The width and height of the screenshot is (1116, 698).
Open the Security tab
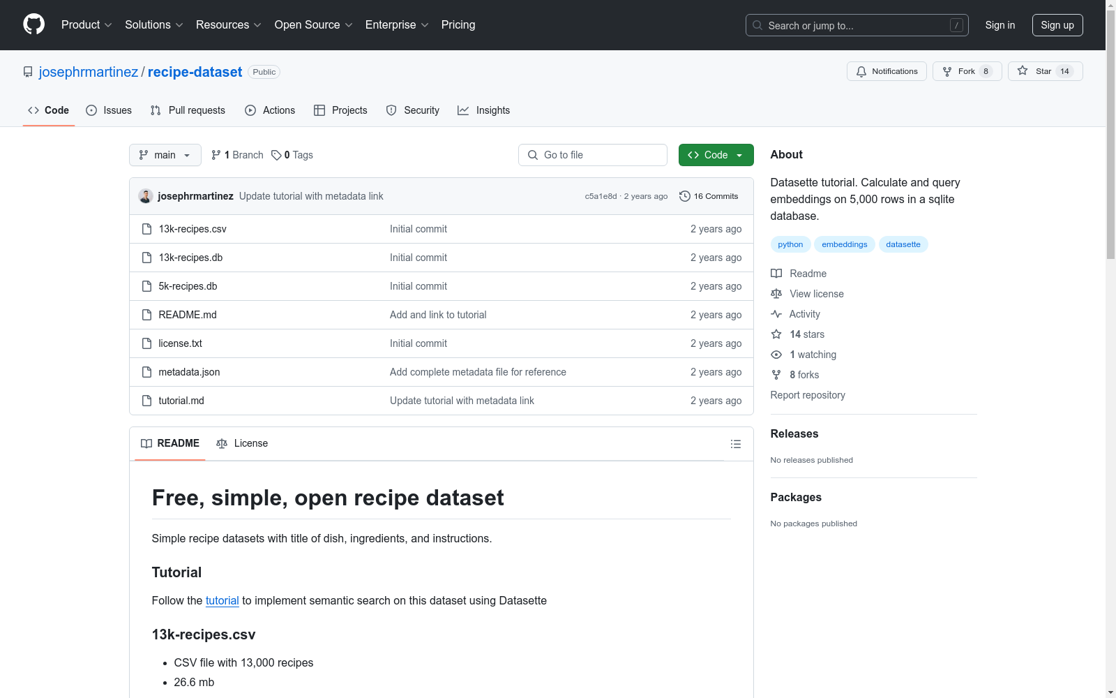coord(413,110)
